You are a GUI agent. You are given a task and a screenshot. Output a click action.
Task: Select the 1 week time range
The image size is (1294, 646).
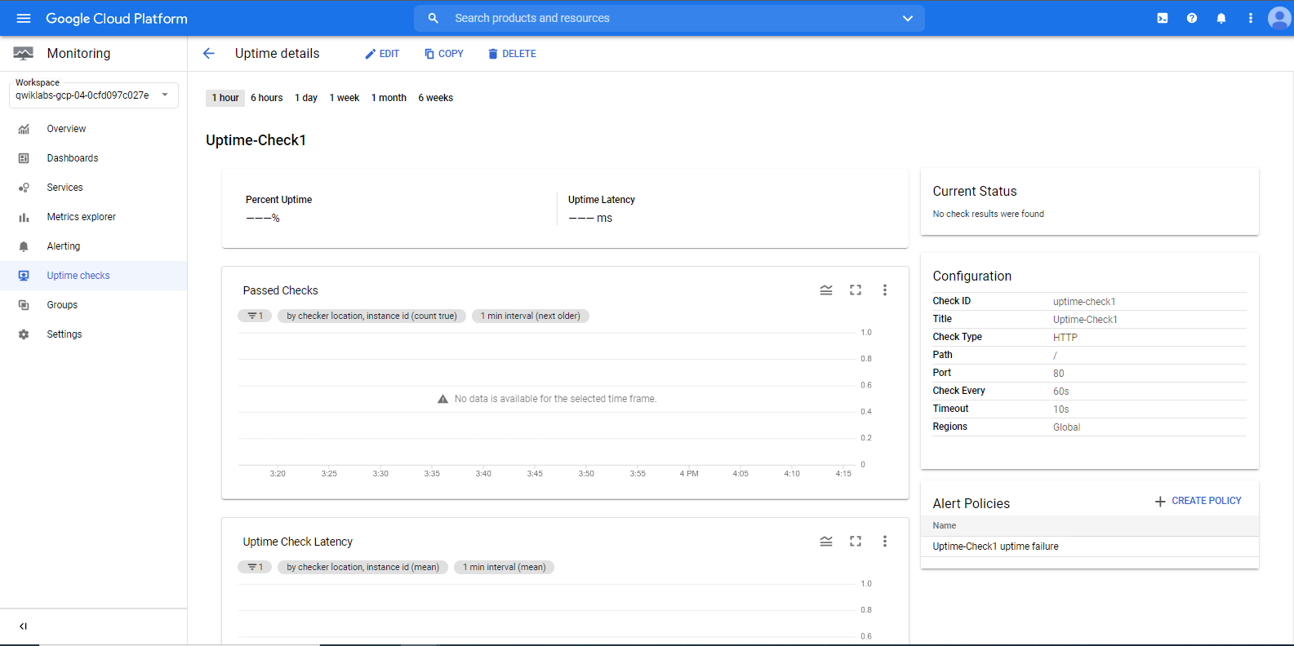tap(345, 98)
